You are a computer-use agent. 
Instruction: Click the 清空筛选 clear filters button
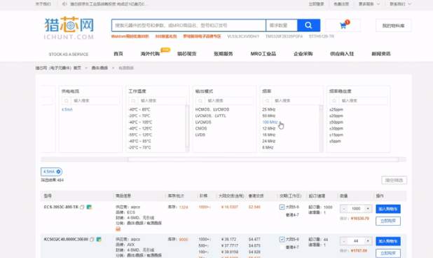coord(394,180)
